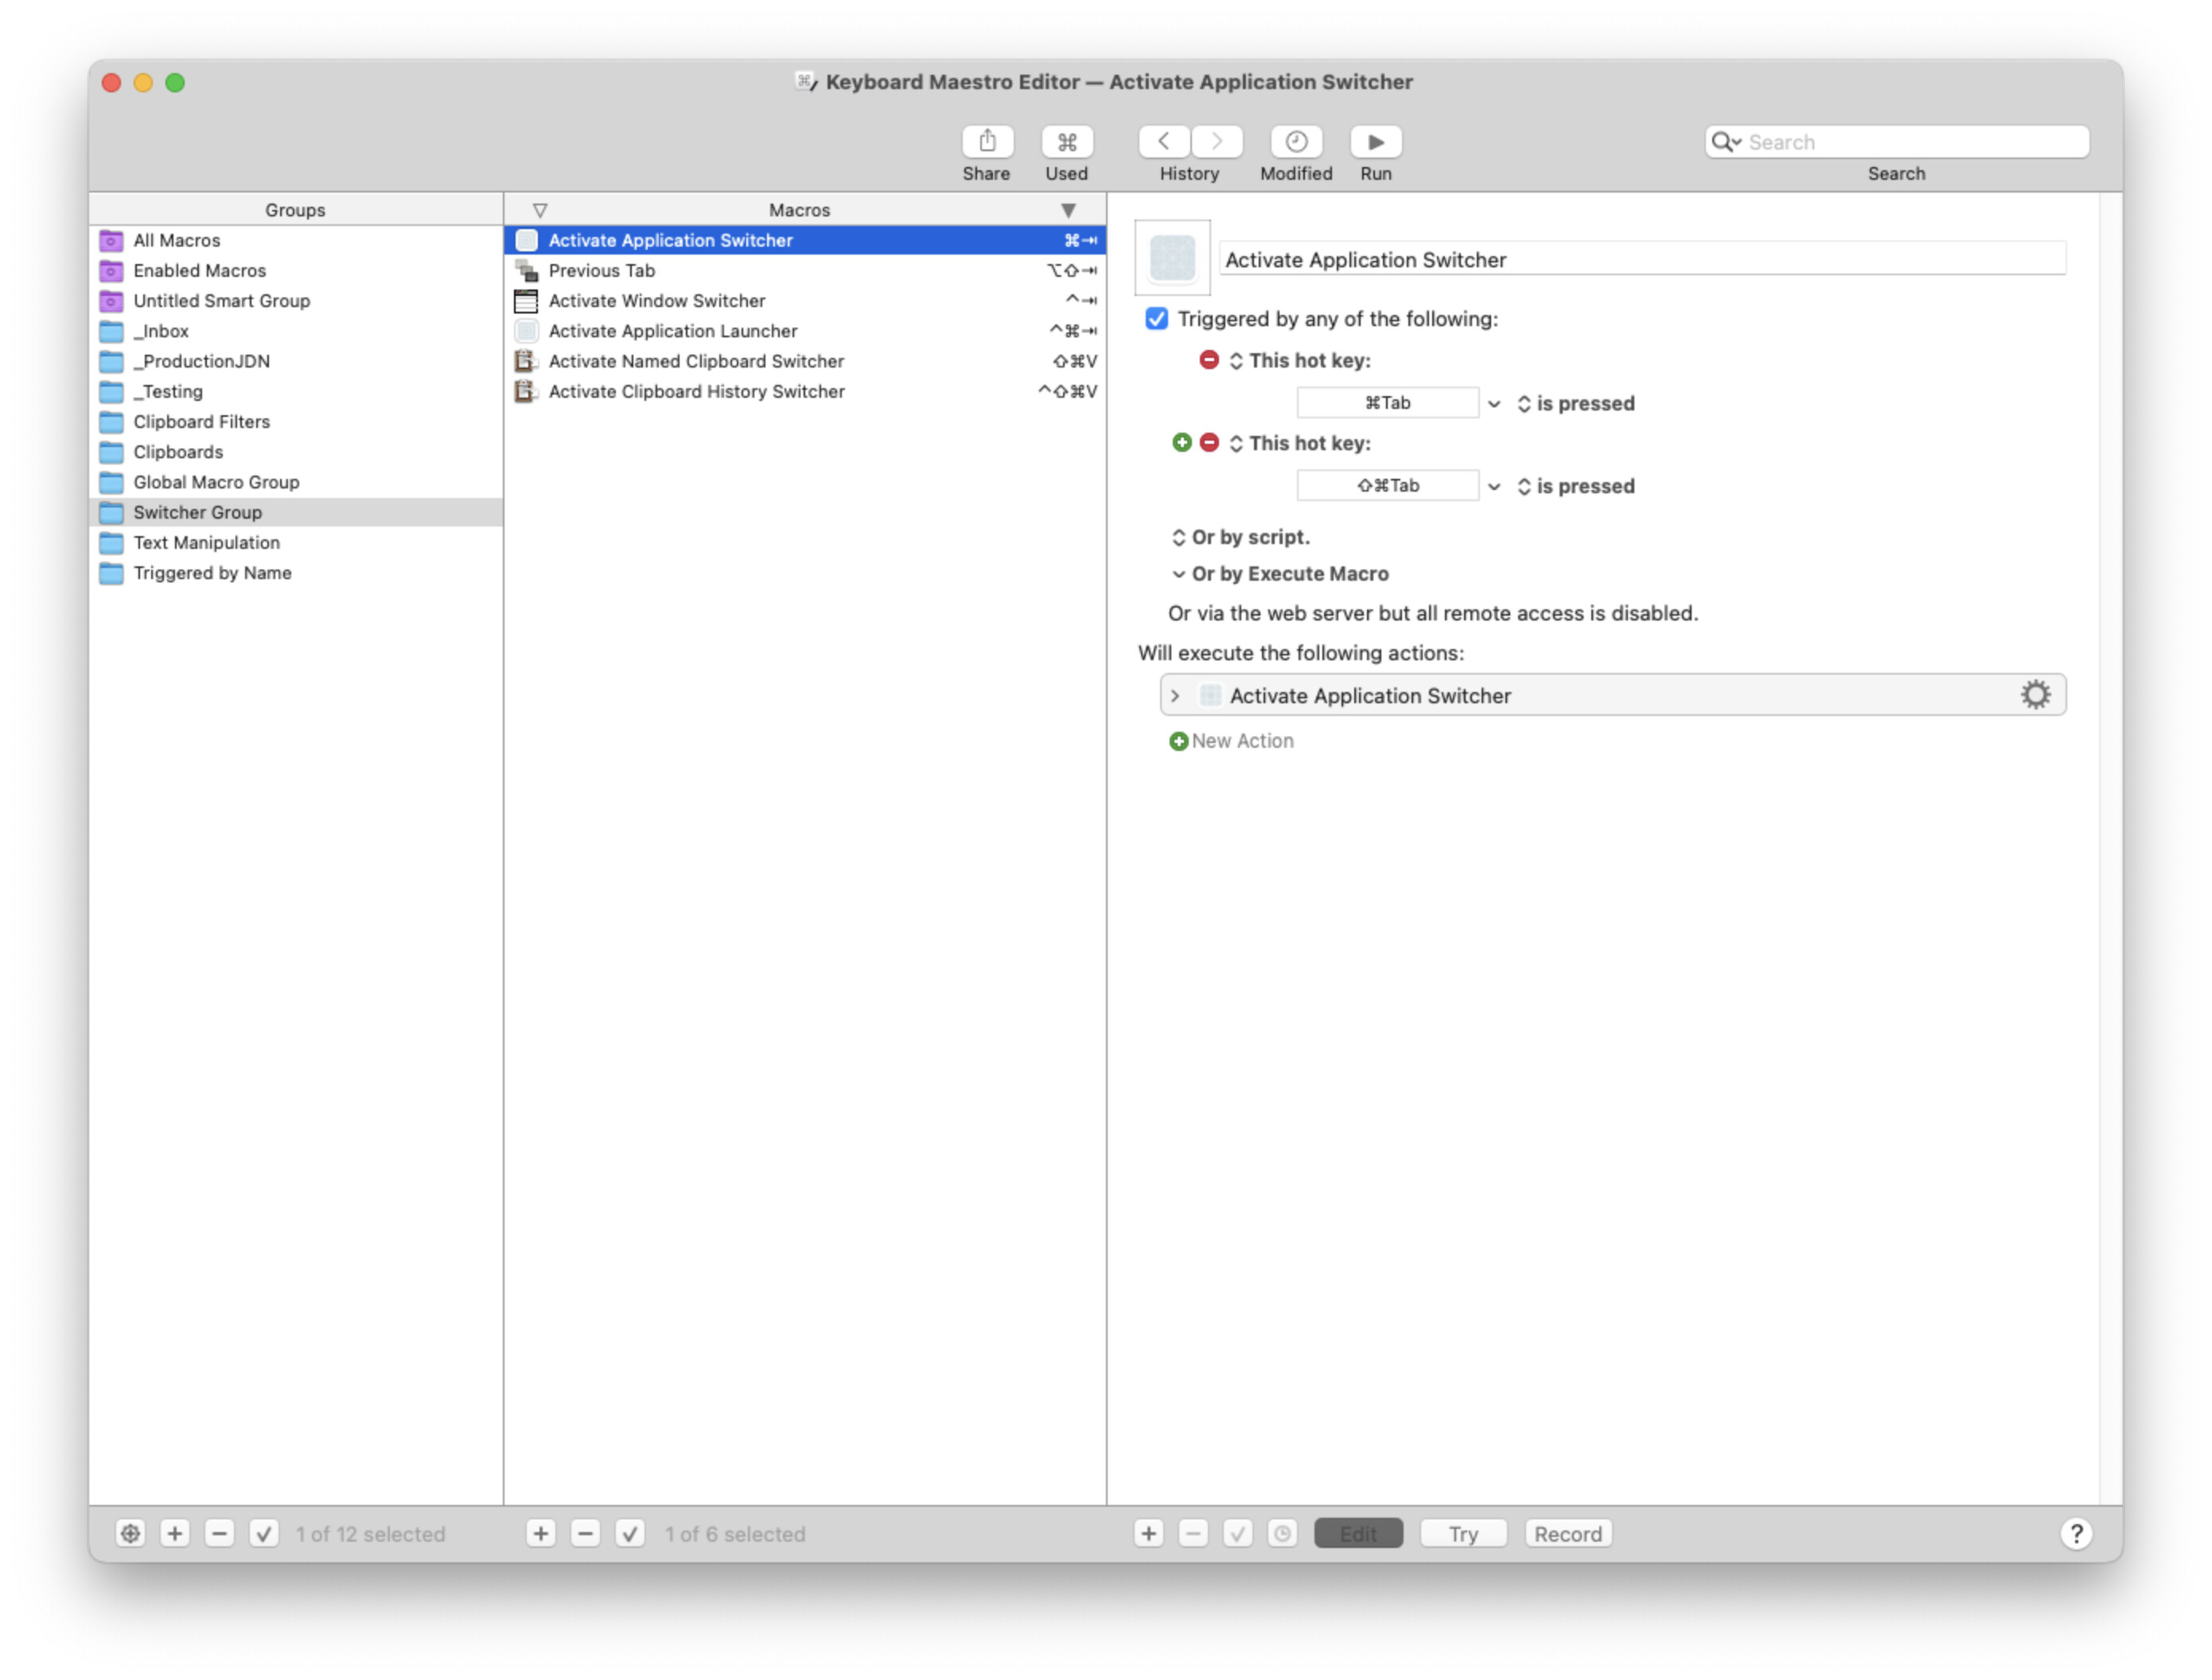Click the left sort triangle in Macros header

click(x=540, y=210)
